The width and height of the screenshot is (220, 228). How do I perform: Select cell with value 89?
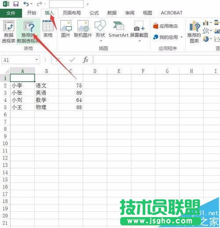click(x=71, y=93)
